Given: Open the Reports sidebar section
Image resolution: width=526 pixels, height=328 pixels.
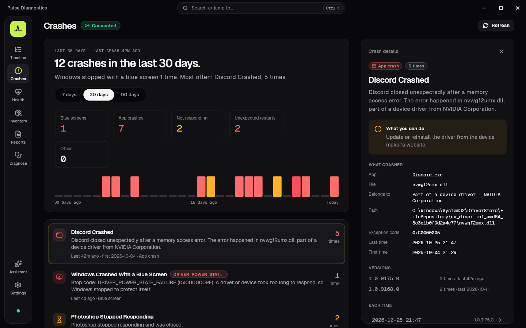Looking at the screenshot, I should [18, 137].
